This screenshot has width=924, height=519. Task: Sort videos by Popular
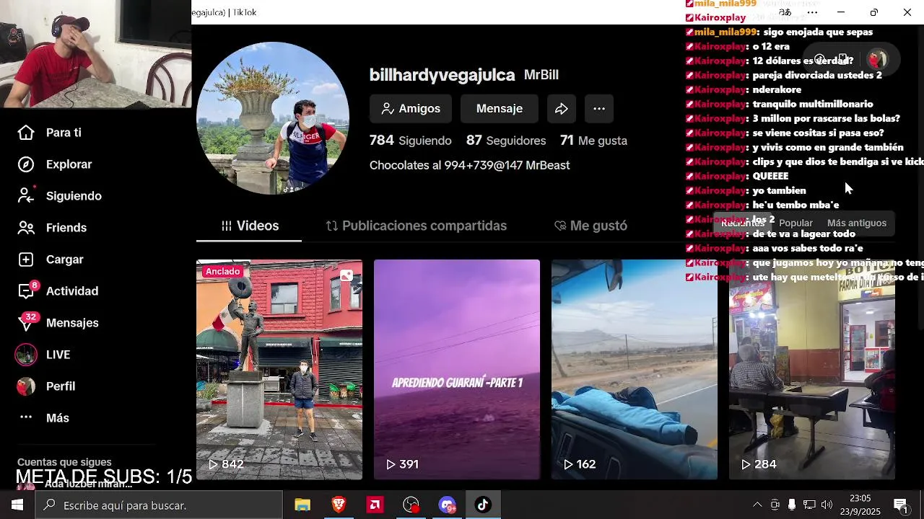(796, 223)
